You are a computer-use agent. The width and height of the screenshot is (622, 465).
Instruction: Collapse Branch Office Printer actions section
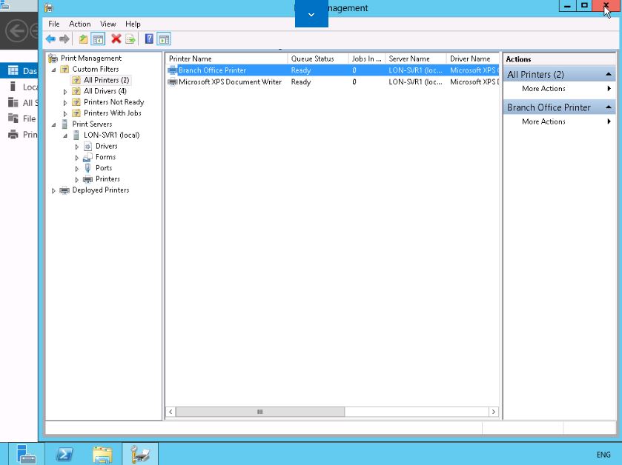click(608, 107)
